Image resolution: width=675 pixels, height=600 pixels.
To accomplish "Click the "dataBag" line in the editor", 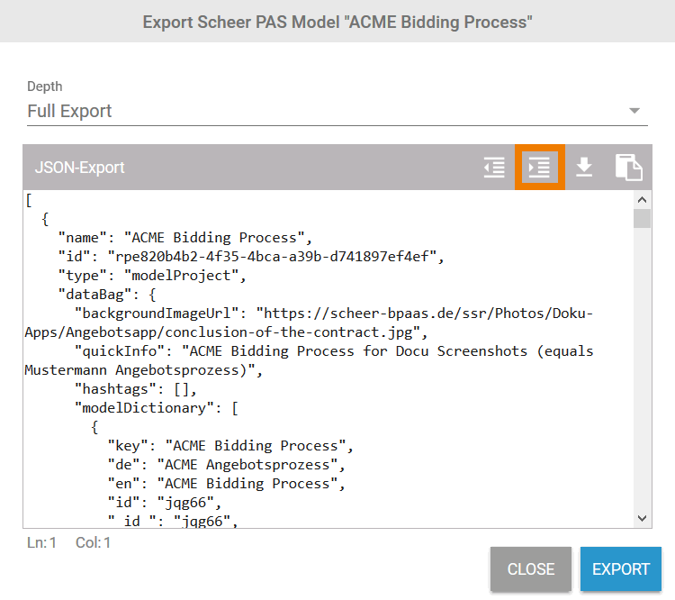I will pyautogui.click(x=108, y=295).
